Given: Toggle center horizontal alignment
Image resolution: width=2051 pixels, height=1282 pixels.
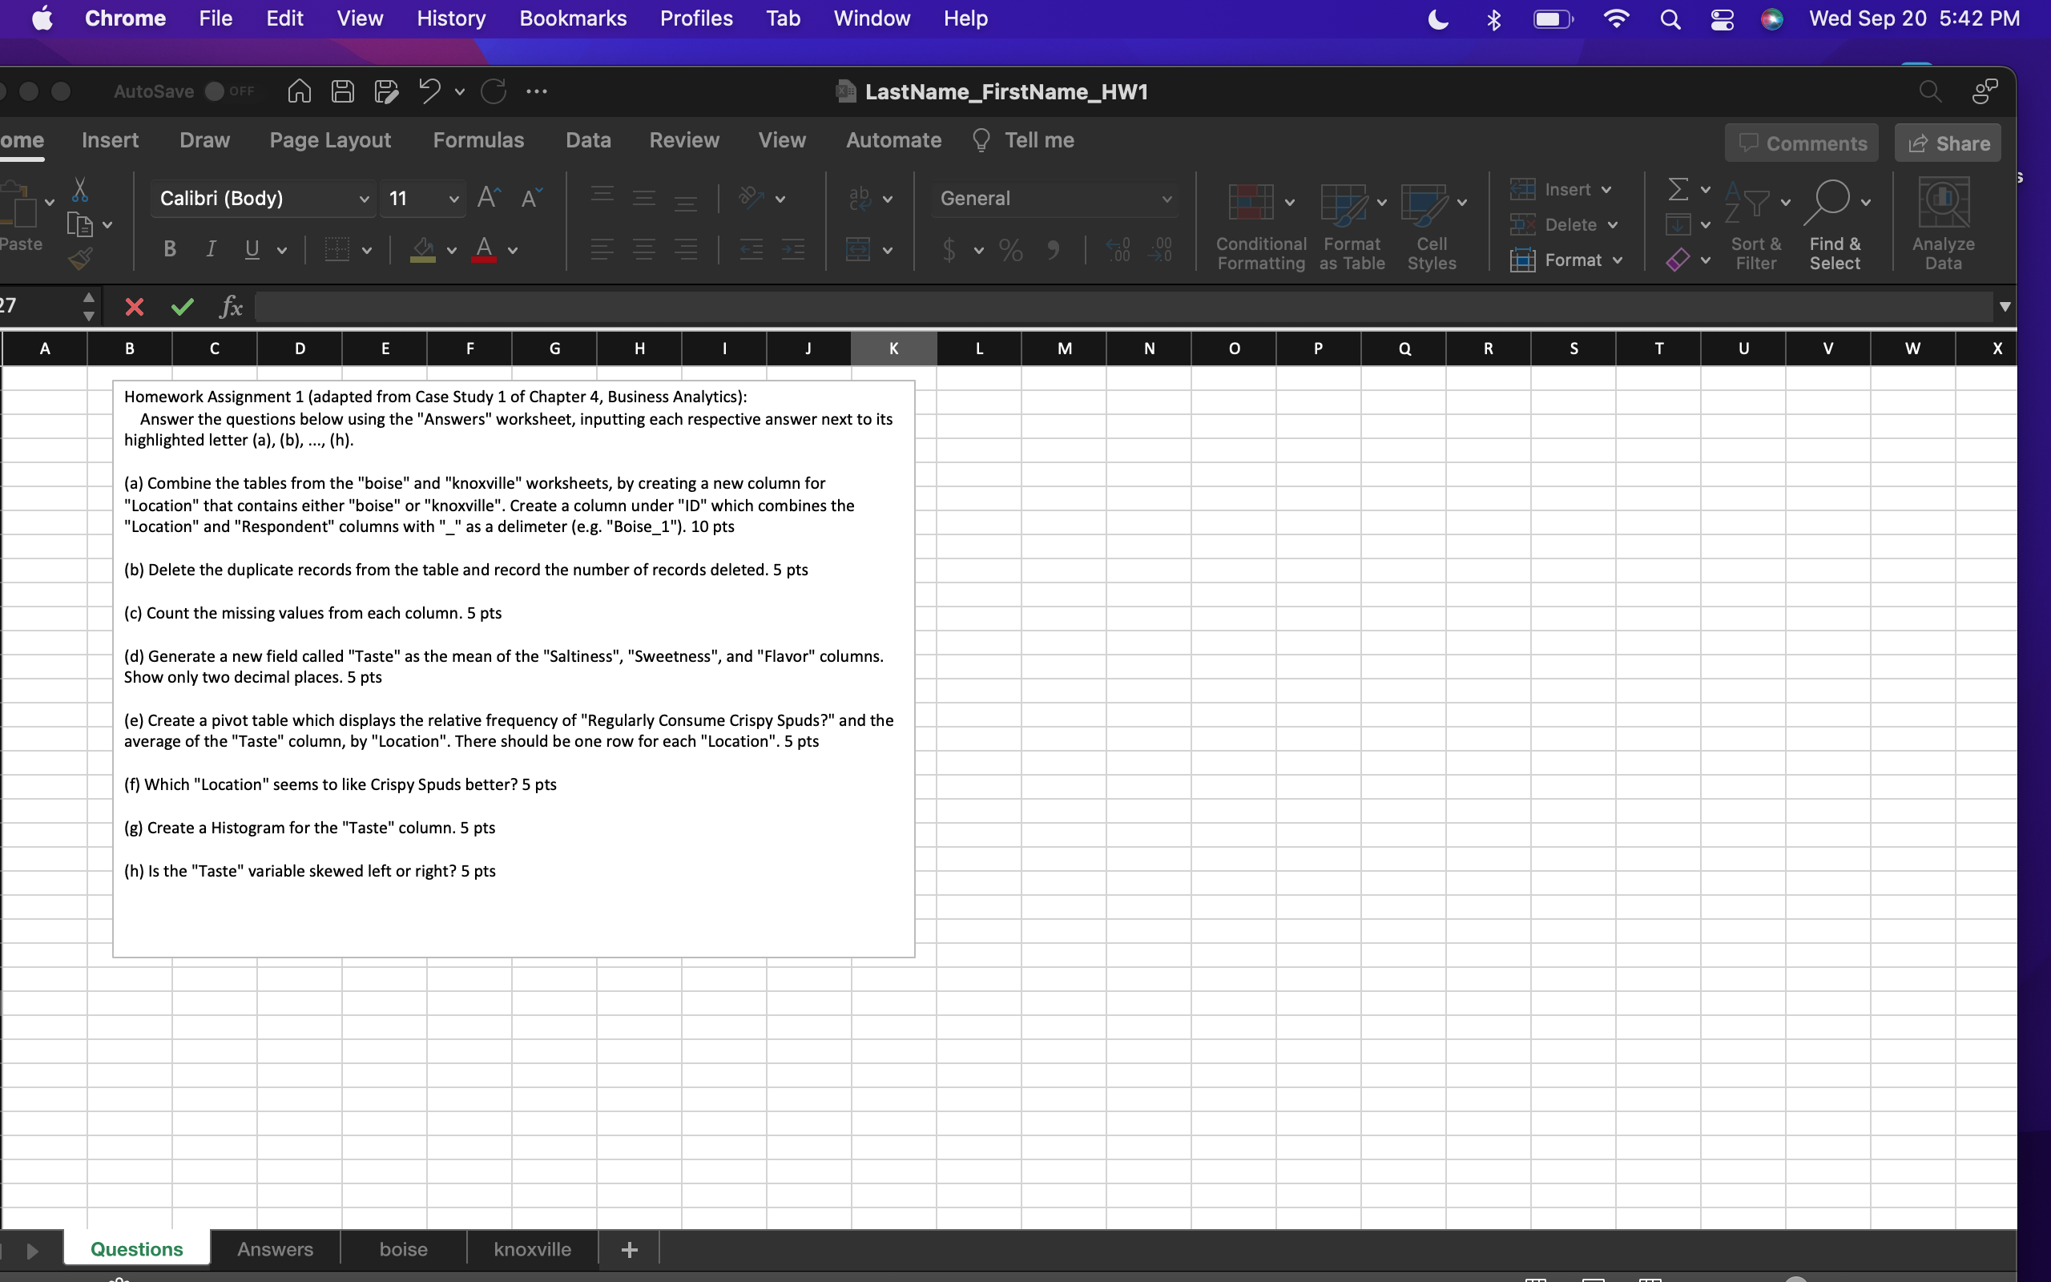Looking at the screenshot, I should point(644,249).
